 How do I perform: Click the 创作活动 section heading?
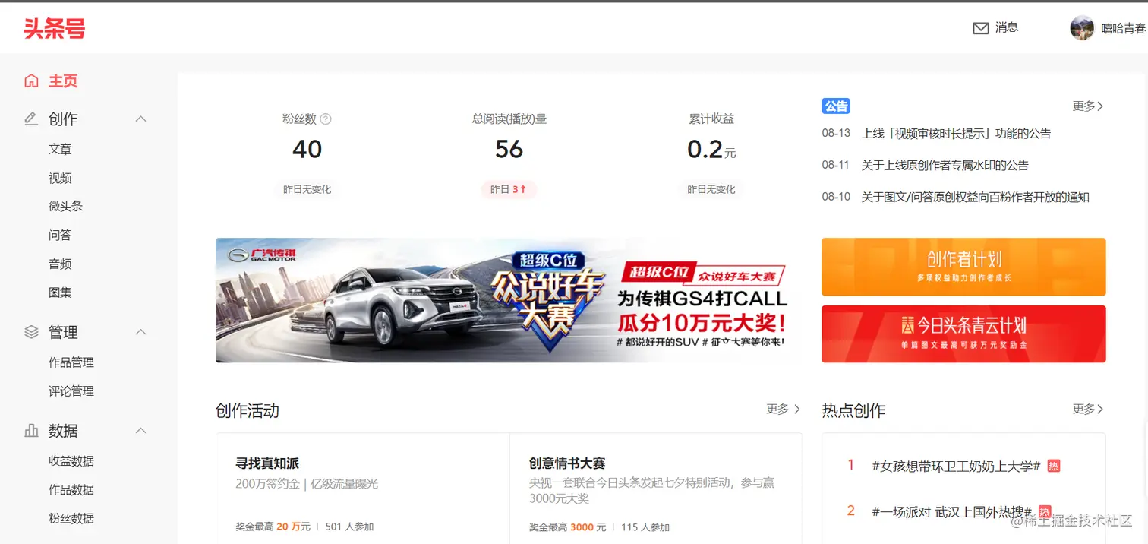point(248,410)
